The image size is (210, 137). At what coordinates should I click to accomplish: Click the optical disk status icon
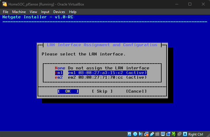point(135,134)
